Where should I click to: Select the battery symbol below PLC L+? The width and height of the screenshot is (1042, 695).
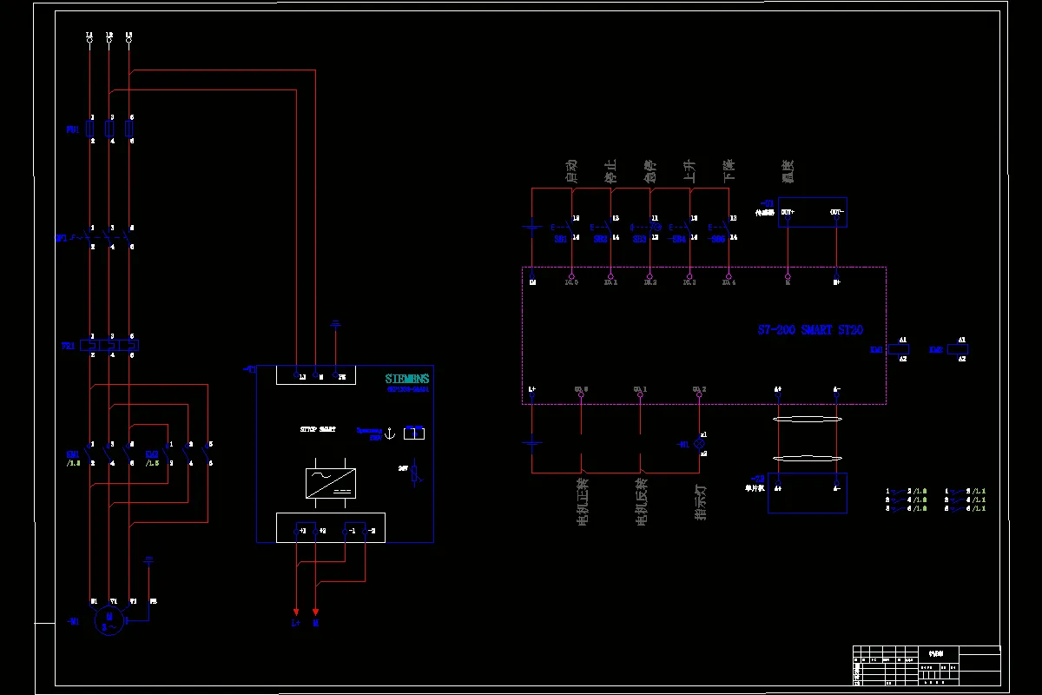pos(532,441)
